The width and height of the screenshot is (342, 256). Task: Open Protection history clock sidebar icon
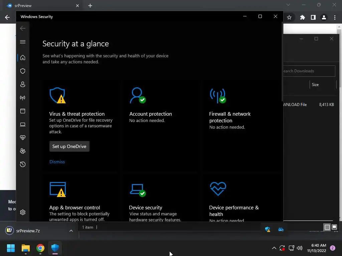tap(23, 164)
